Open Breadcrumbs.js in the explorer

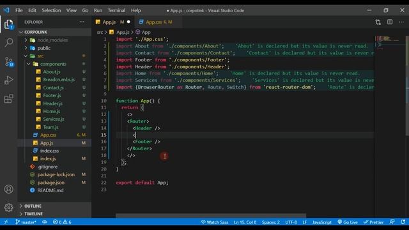54,79
